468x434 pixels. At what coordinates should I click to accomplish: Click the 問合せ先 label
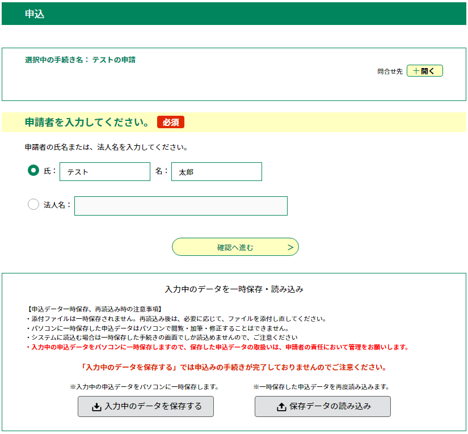pyautogui.click(x=390, y=71)
